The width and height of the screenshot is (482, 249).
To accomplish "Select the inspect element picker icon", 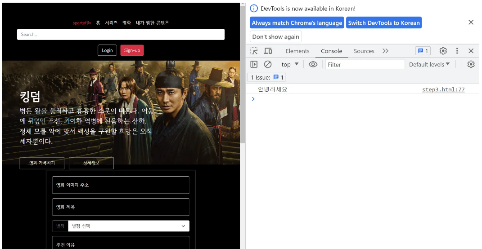I will [x=254, y=51].
